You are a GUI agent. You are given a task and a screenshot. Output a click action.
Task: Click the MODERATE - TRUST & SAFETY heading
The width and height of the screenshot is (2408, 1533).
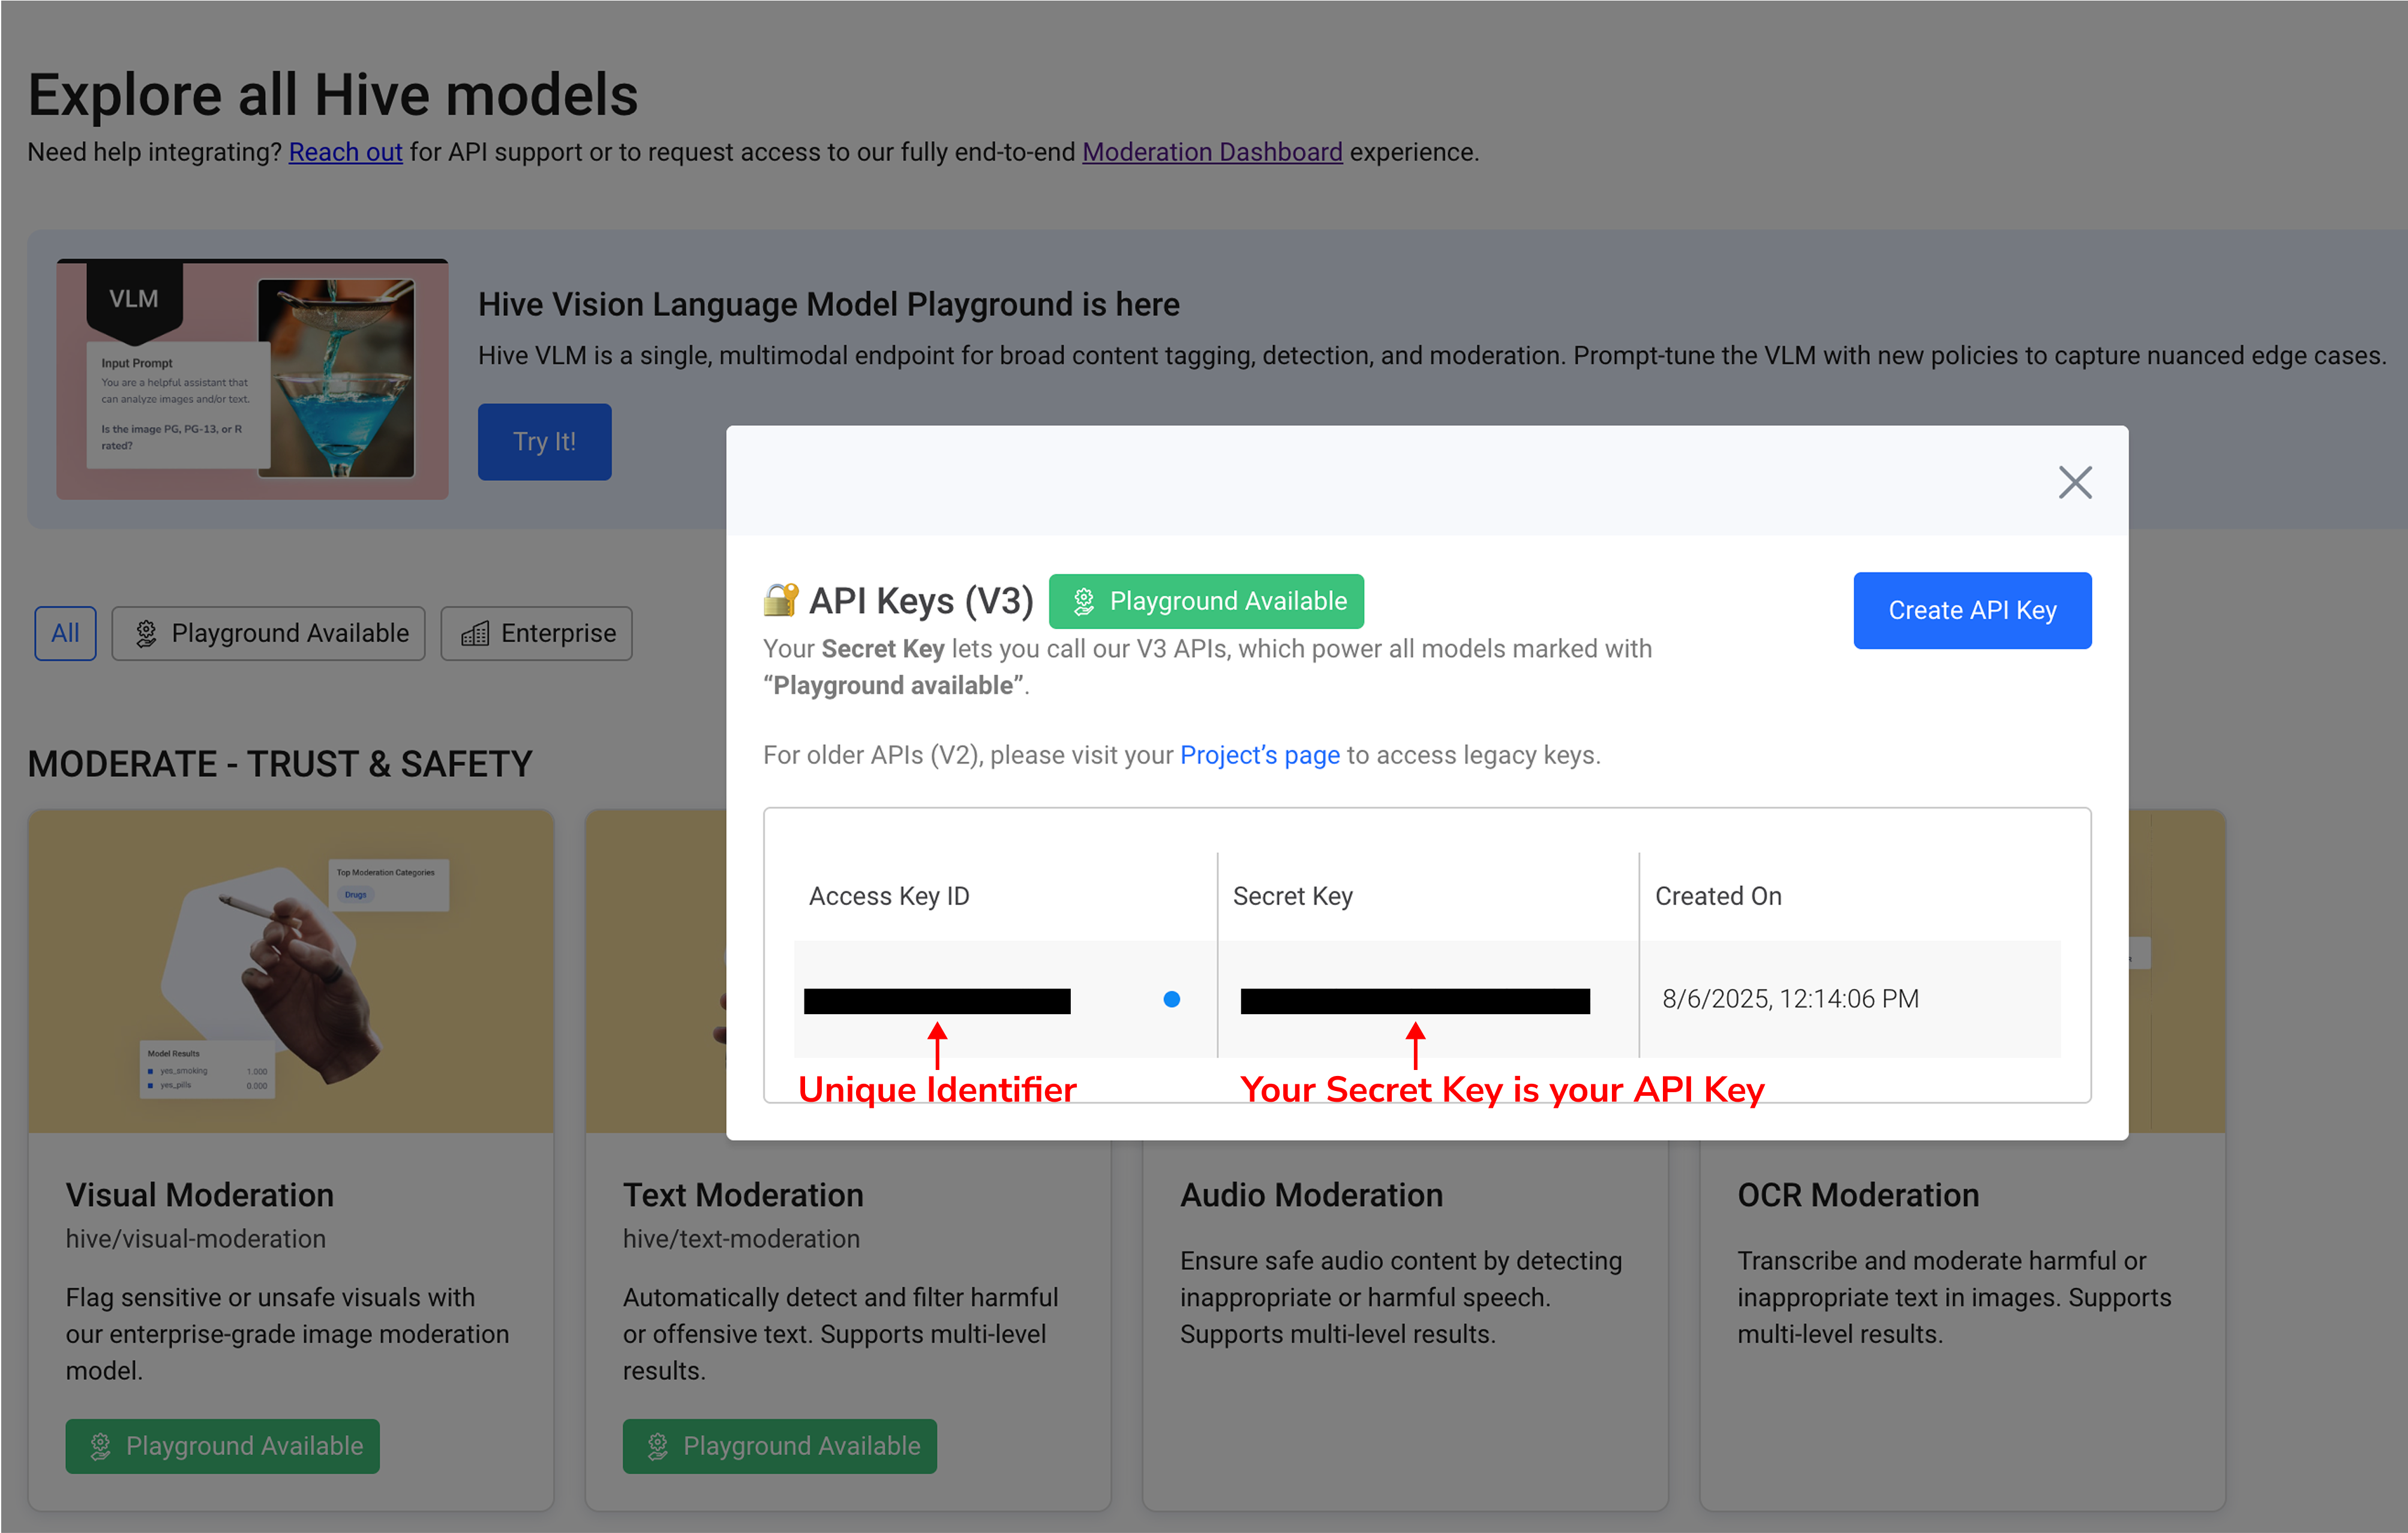tap(280, 764)
